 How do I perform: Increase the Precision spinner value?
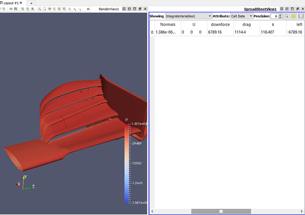tap(280, 15)
